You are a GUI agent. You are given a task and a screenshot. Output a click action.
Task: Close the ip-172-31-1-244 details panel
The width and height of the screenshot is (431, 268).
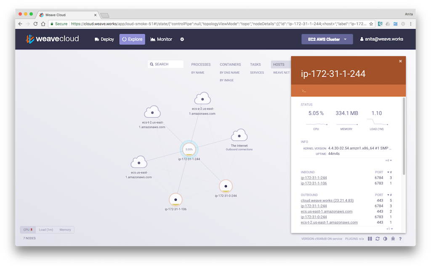point(401,61)
